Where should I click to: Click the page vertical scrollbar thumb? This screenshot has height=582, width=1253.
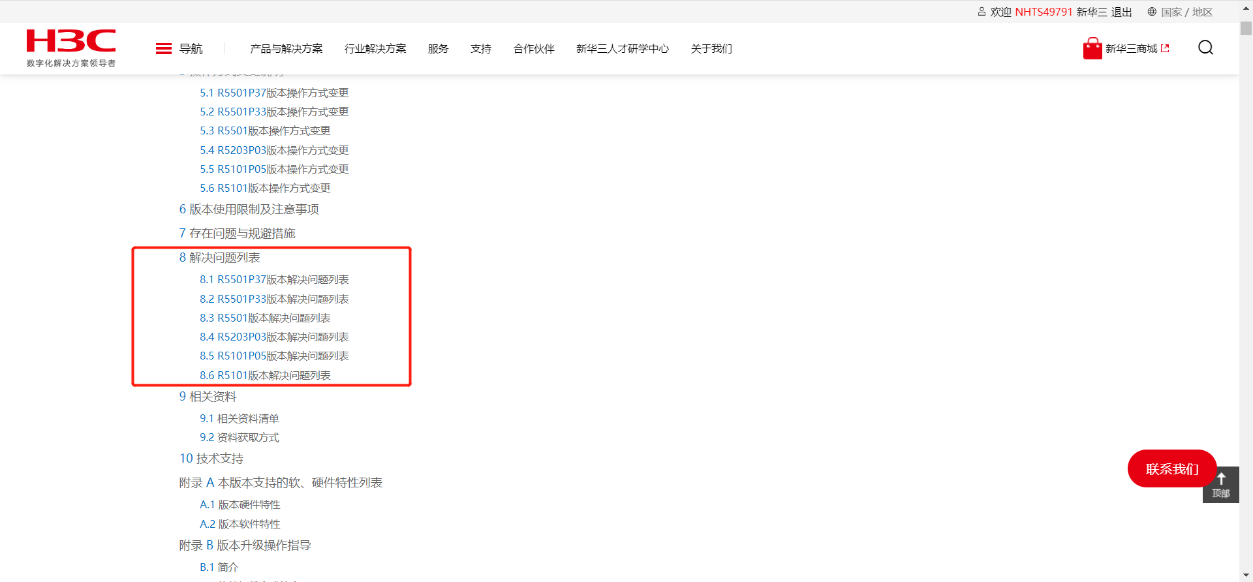pyautogui.click(x=1246, y=29)
